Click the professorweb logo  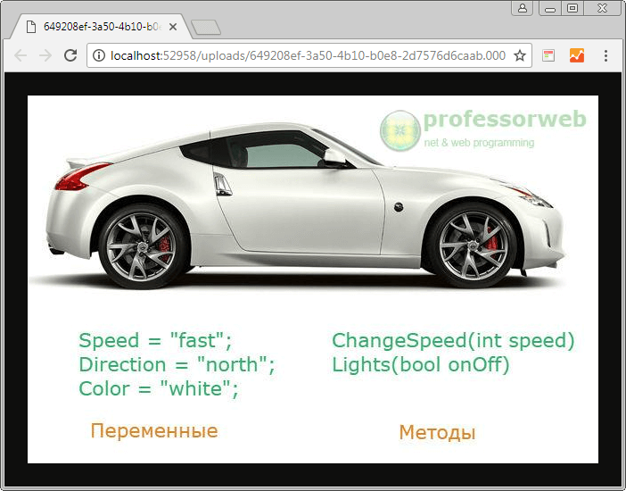click(x=483, y=130)
